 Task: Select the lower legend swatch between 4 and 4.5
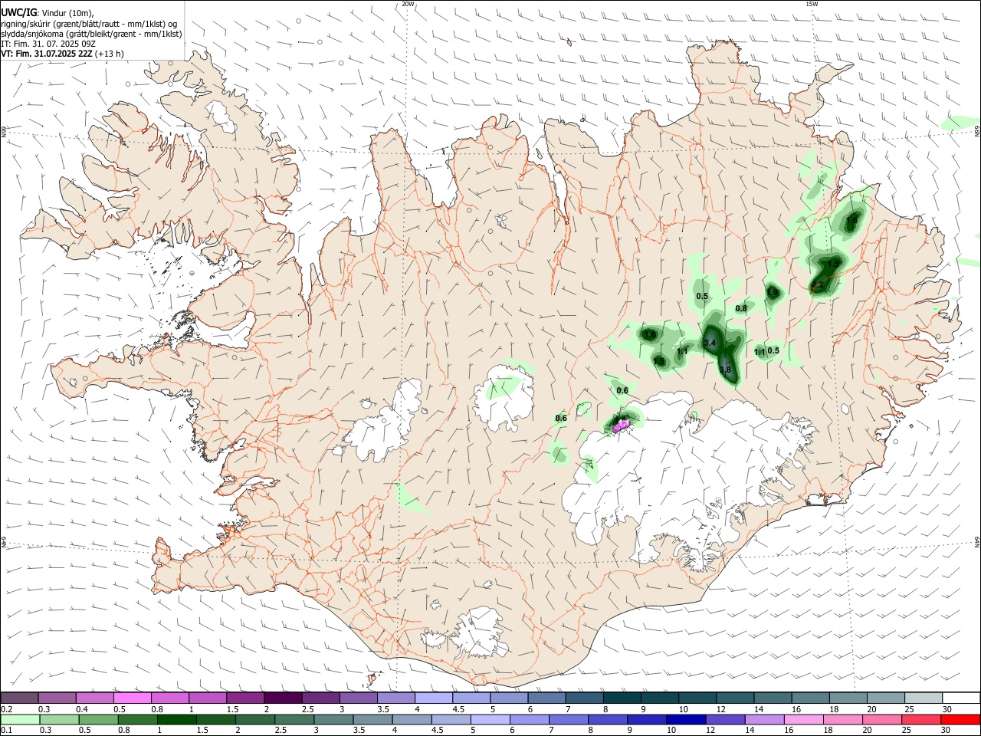(412, 719)
